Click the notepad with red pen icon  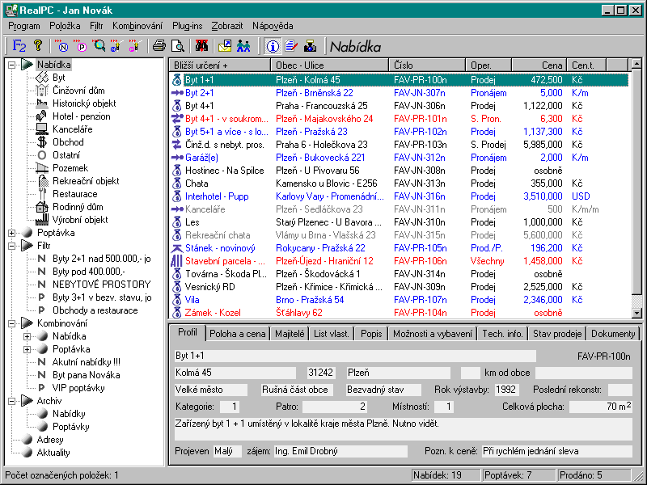[290, 46]
